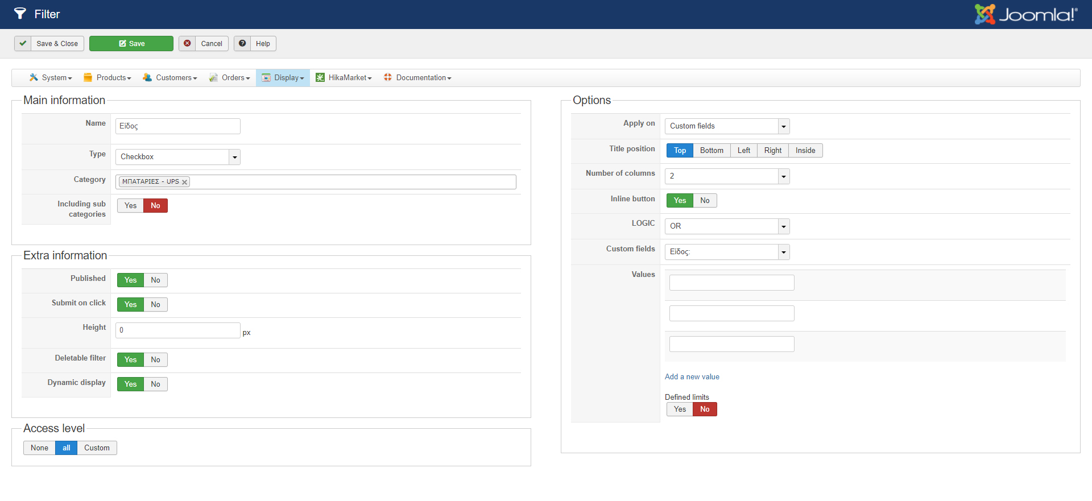Image resolution: width=1092 pixels, height=501 pixels.
Task: Open the Type dropdown showing Checkbox
Action: click(x=178, y=157)
